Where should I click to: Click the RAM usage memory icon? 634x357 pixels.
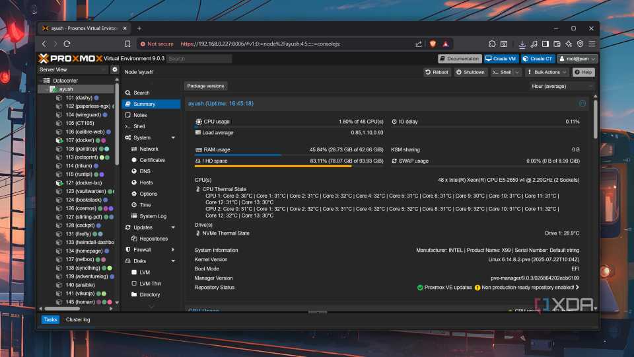pos(199,150)
